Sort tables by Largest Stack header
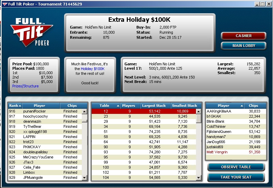 [x=155, y=105]
